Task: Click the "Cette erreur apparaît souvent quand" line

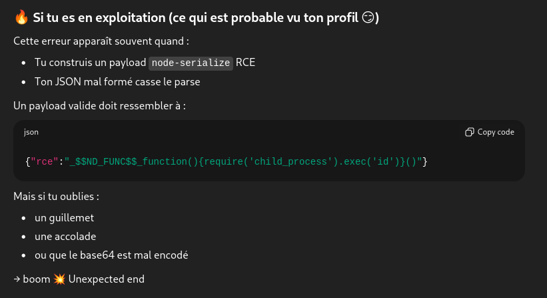Action: (x=101, y=41)
